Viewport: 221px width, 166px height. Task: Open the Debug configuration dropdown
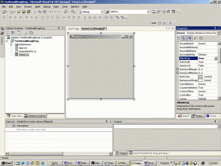tap(102, 12)
